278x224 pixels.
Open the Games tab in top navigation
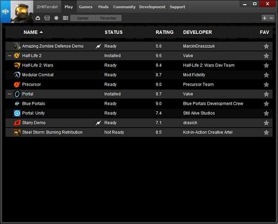[x=86, y=7]
